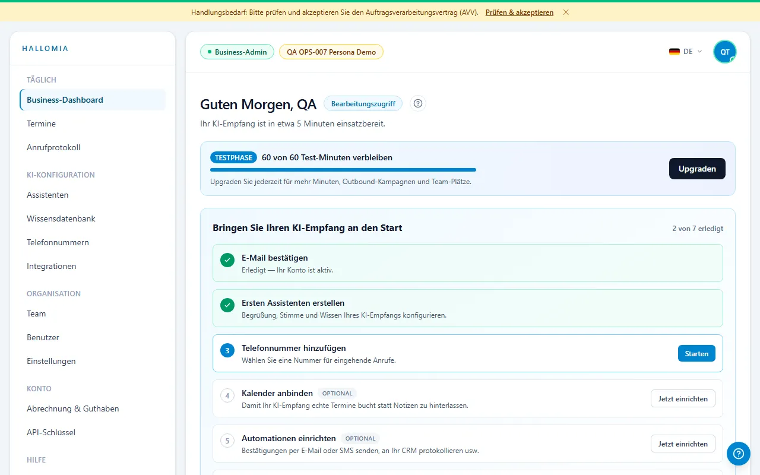Open the DE language dropdown
Screen dimensions: 760x475
tap(686, 52)
